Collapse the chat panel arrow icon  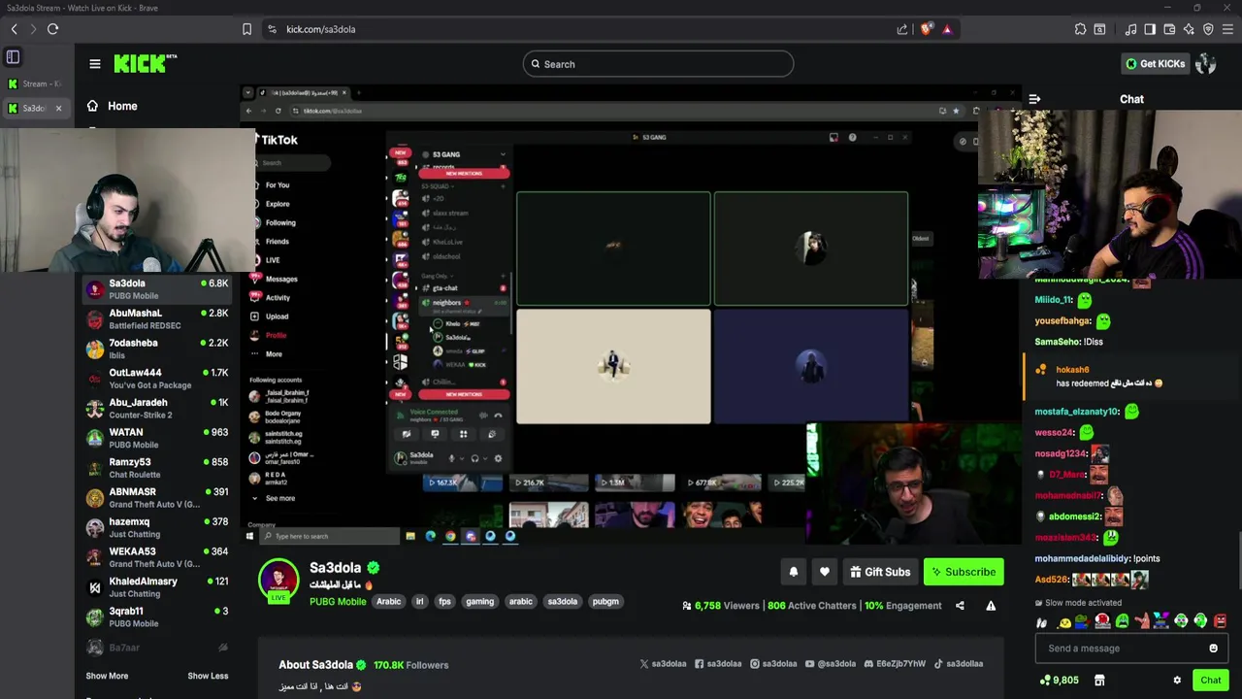click(x=1034, y=99)
